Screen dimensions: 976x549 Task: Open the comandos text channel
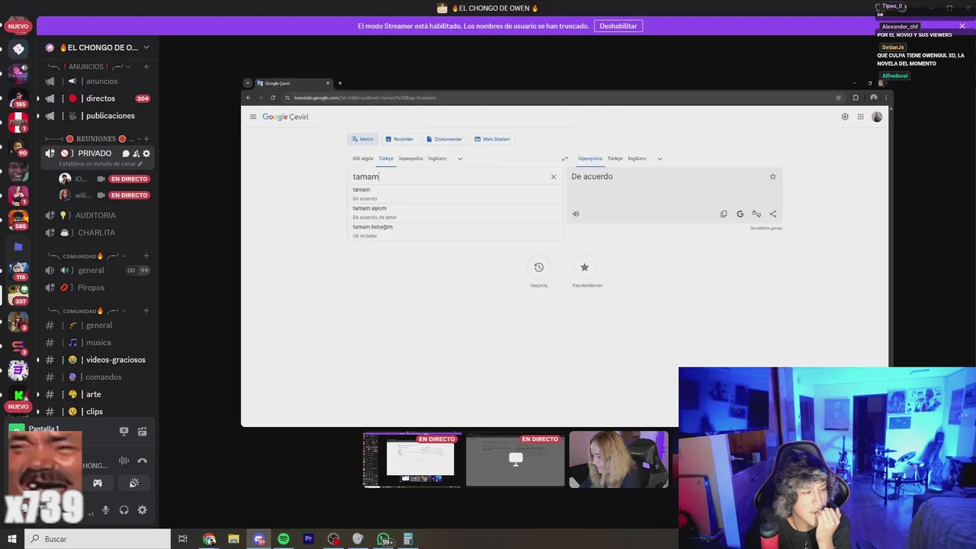[97, 377]
